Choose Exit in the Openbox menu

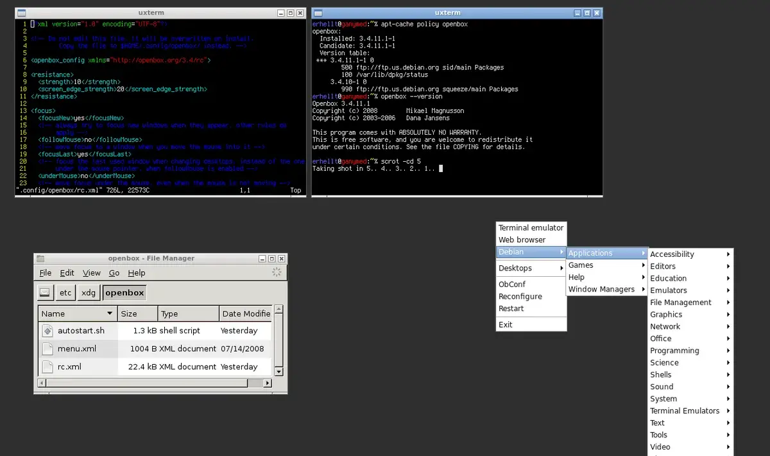[x=531, y=324]
